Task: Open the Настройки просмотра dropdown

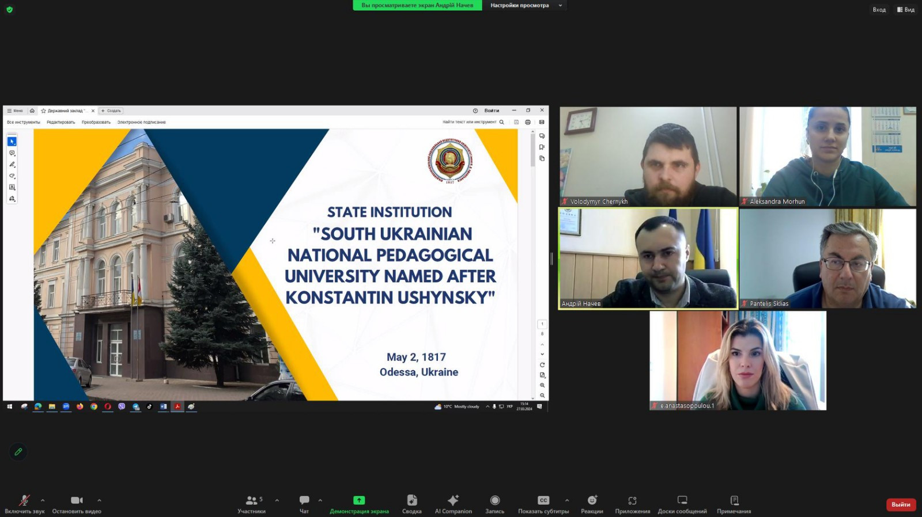Action: coord(524,5)
